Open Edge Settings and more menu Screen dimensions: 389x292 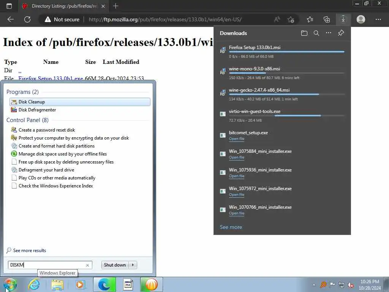(378, 19)
